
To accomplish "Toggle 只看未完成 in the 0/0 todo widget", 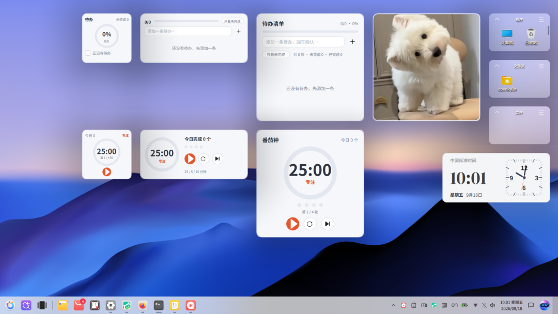I will tap(233, 21).
